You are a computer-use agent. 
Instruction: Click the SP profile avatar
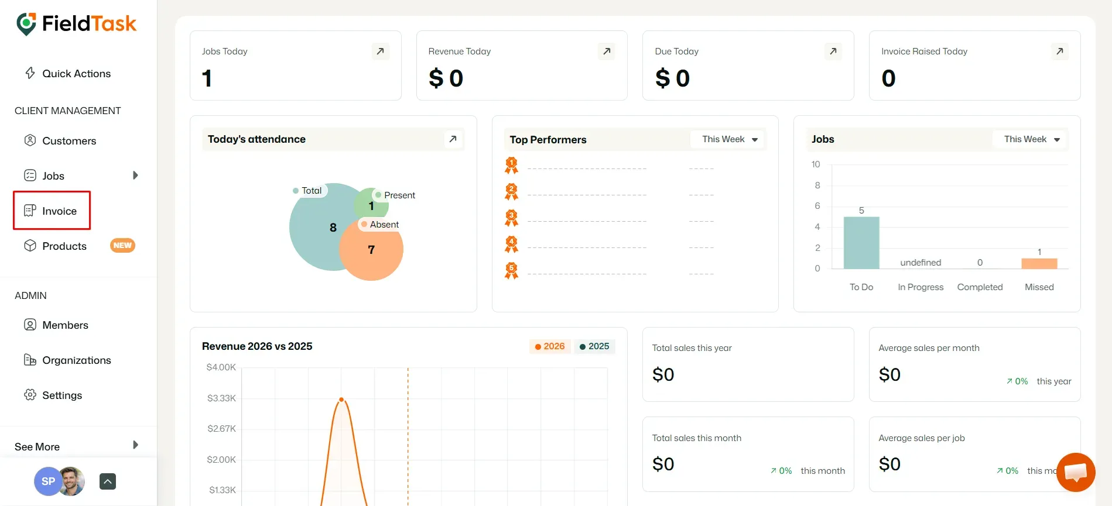tap(48, 481)
